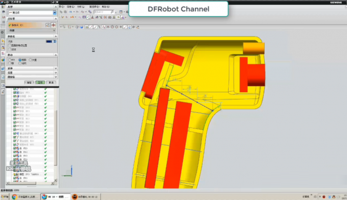Collapse the 点位置 section
Viewport: 347px width, 200px height.
pyautogui.click(x=56, y=19)
